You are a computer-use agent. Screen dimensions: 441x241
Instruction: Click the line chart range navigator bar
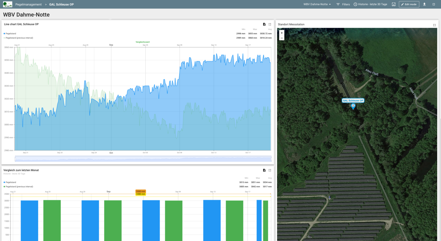(143, 159)
